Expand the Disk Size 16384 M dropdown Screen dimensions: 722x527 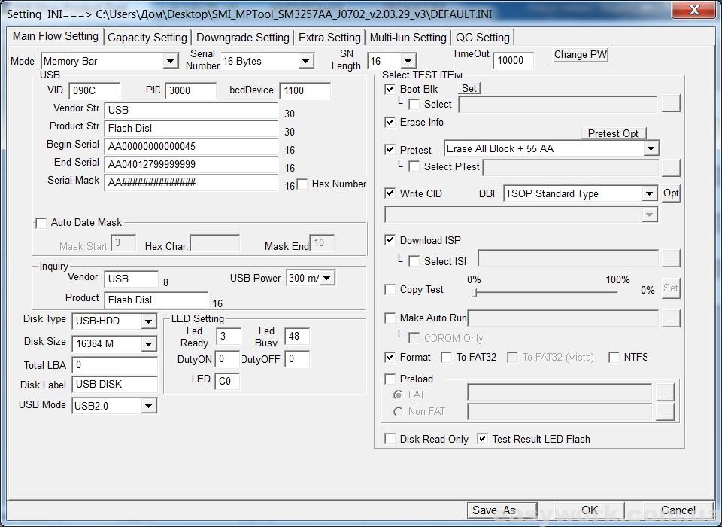pos(148,343)
